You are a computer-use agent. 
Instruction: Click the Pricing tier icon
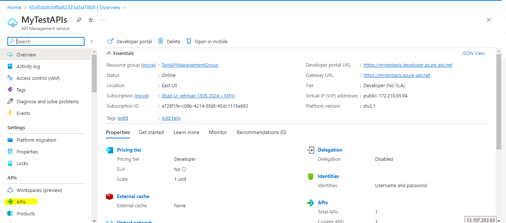110,150
